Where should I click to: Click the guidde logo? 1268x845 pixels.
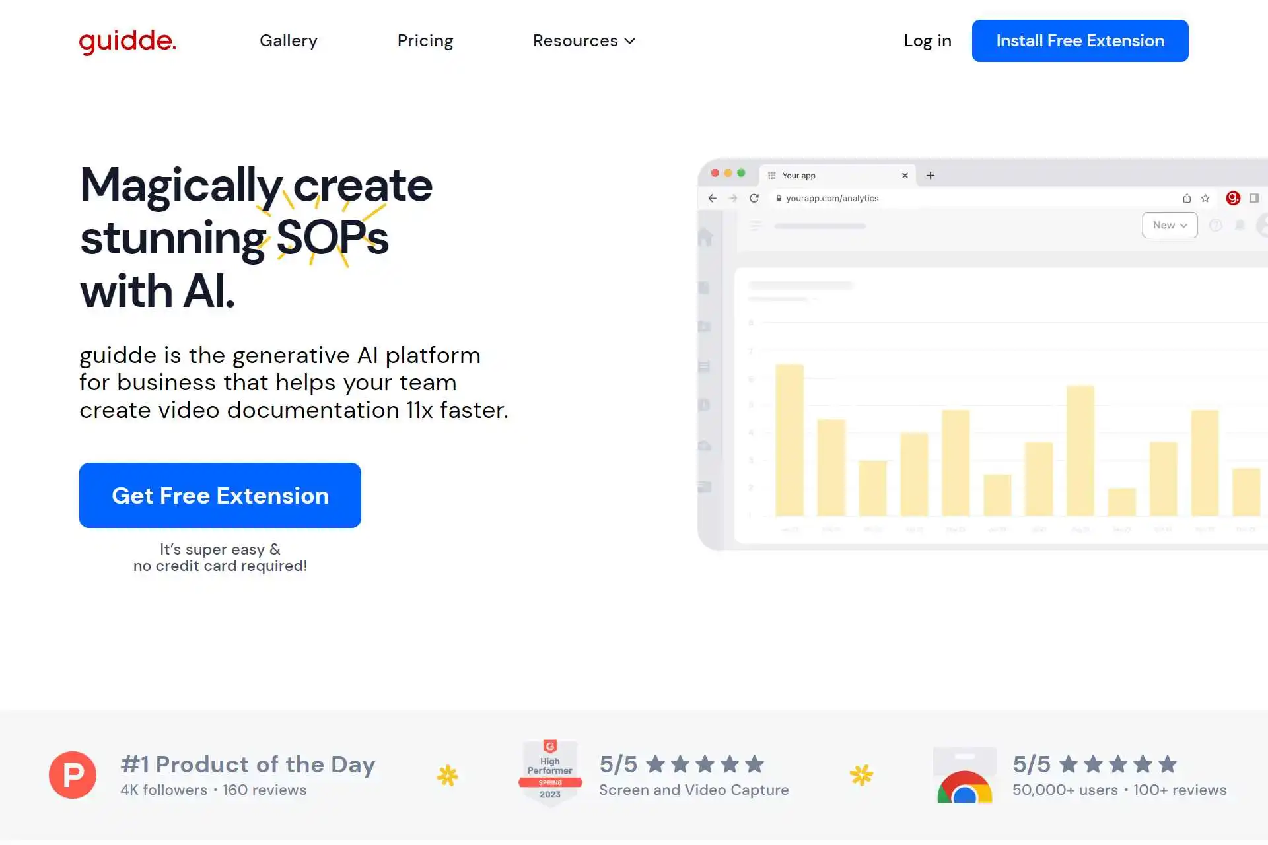tap(127, 41)
